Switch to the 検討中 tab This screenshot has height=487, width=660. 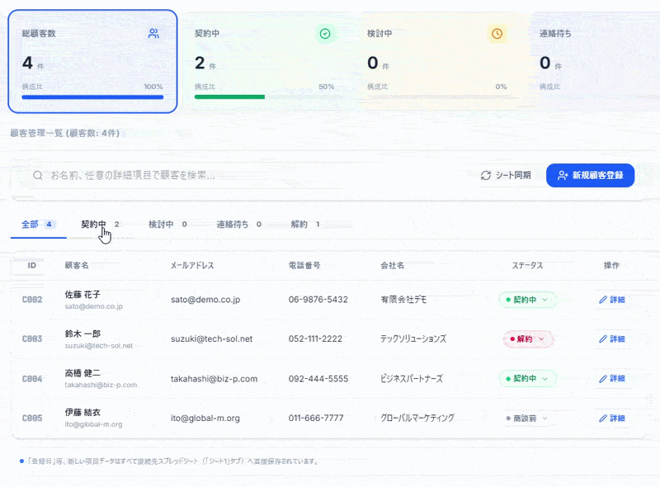point(167,225)
